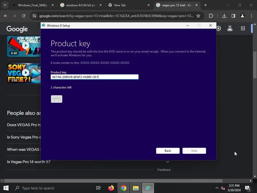This screenshot has width=257, height=193.
Task: Open the site information icon in the address bar
Action: pos(34,16)
